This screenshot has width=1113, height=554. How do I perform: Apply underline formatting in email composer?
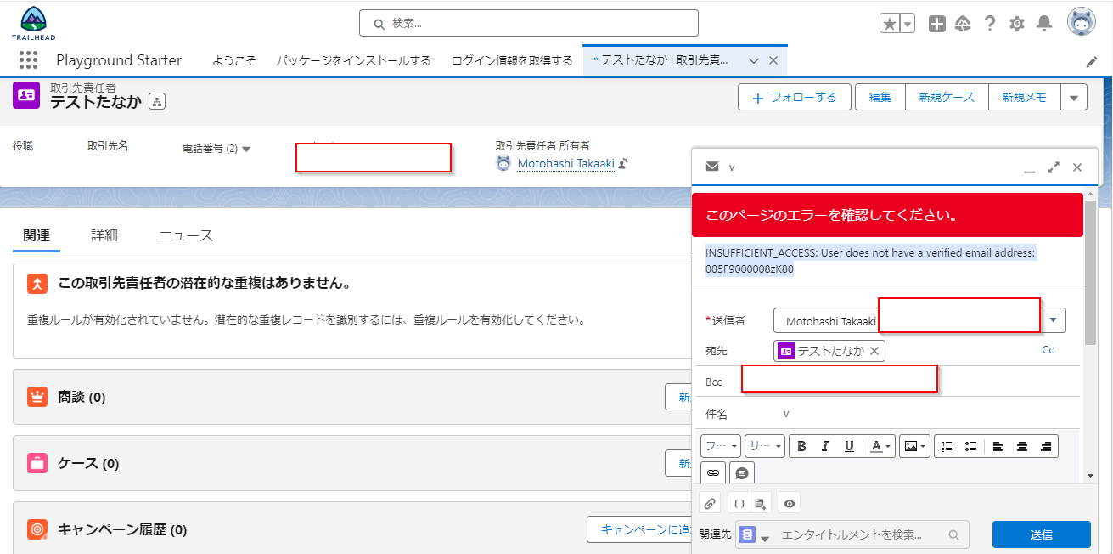[847, 445]
